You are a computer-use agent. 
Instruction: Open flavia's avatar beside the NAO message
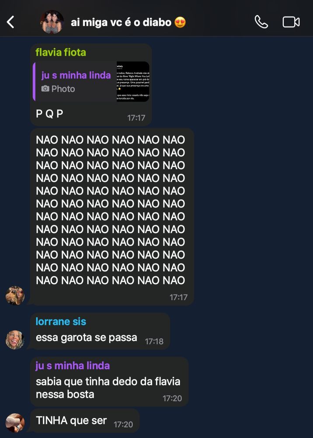coord(15,296)
